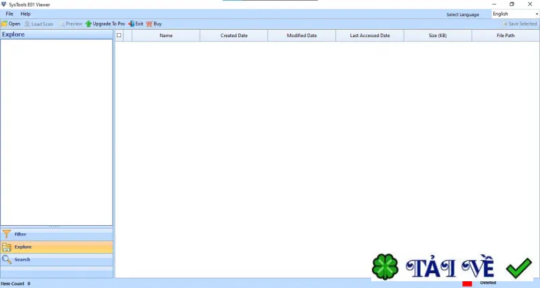Click the Save Selected icon
Image resolution: width=540 pixels, height=288 pixels.
coord(505,24)
